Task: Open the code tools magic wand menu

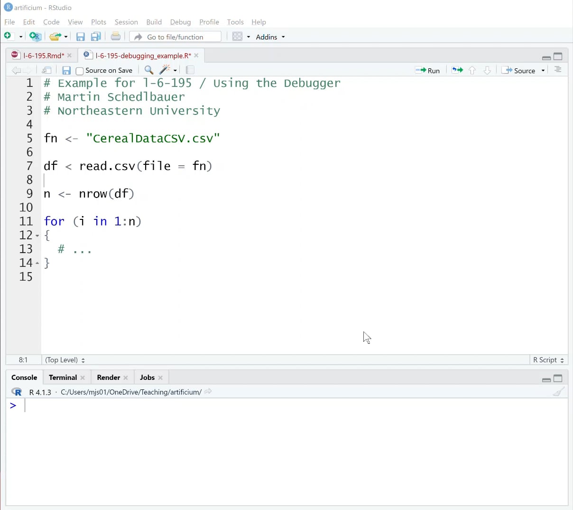Action: [168, 70]
